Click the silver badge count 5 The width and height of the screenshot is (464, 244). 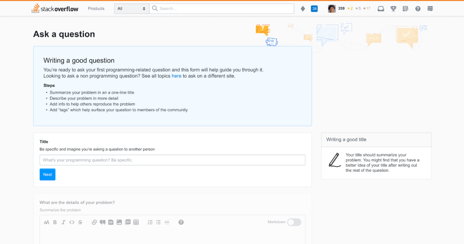[358, 9]
